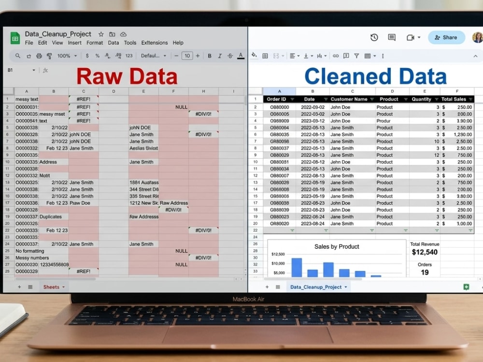Click the Sales by Product chart
The image size is (483, 362).
(337, 259)
